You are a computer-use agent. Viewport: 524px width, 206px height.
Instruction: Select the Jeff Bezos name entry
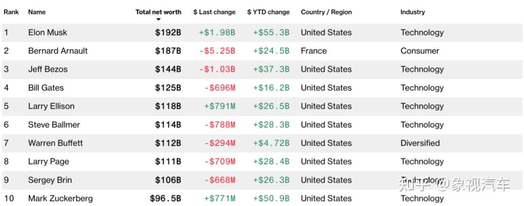(48, 69)
